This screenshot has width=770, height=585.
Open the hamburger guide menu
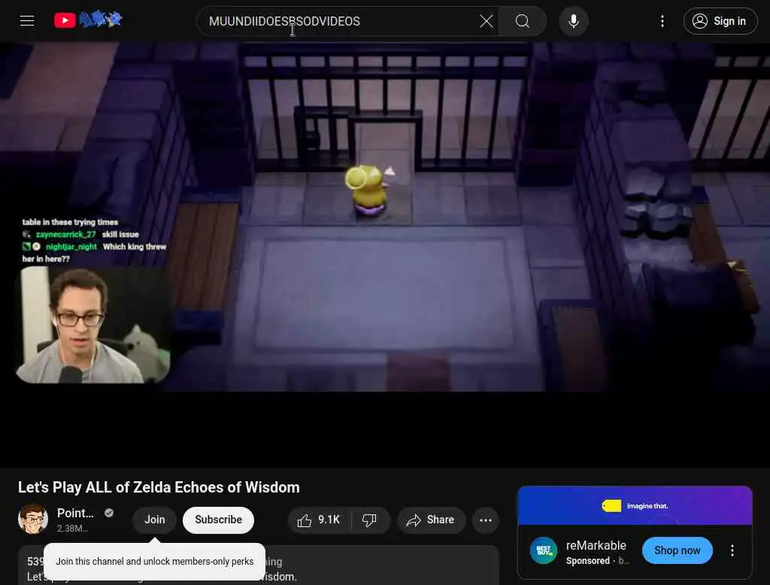point(27,20)
